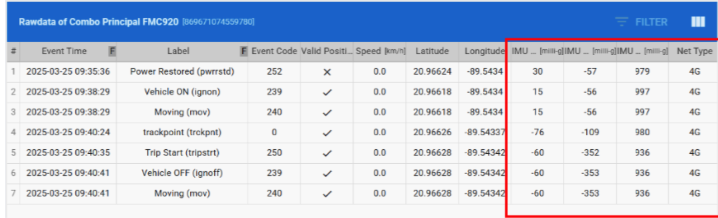Click the check mark in Trip Start row
This screenshot has height=218, width=718.
327,153
